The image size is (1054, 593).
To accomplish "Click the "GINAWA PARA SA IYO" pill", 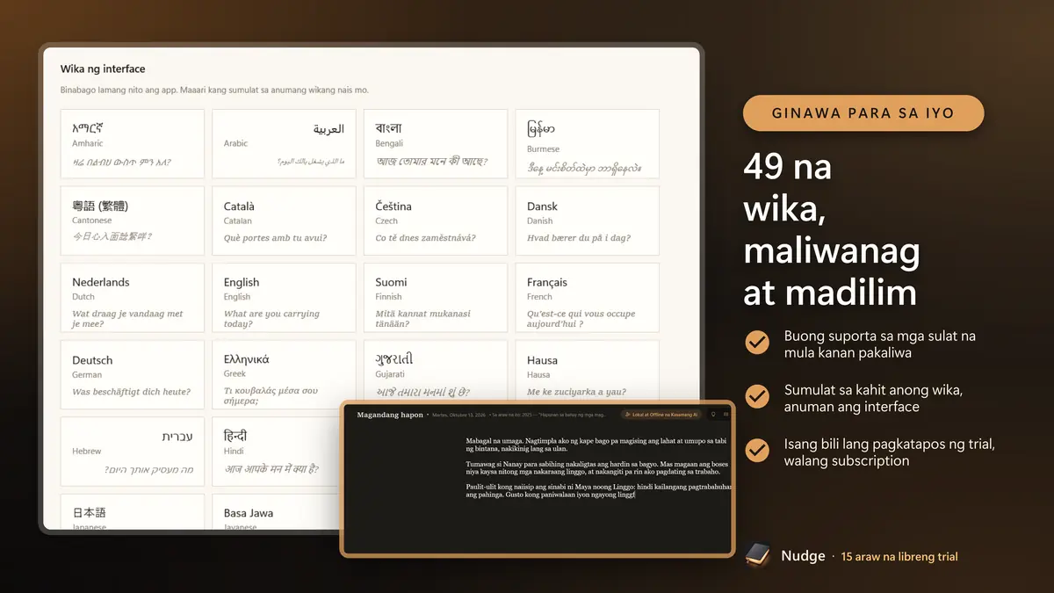I will tap(863, 113).
